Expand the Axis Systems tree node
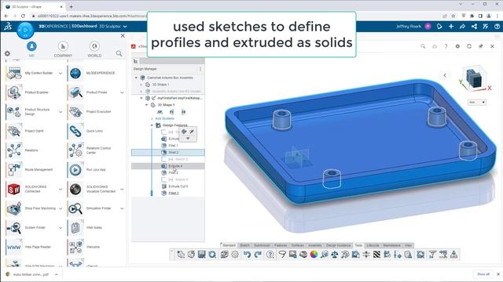503x282 pixels. point(152,118)
